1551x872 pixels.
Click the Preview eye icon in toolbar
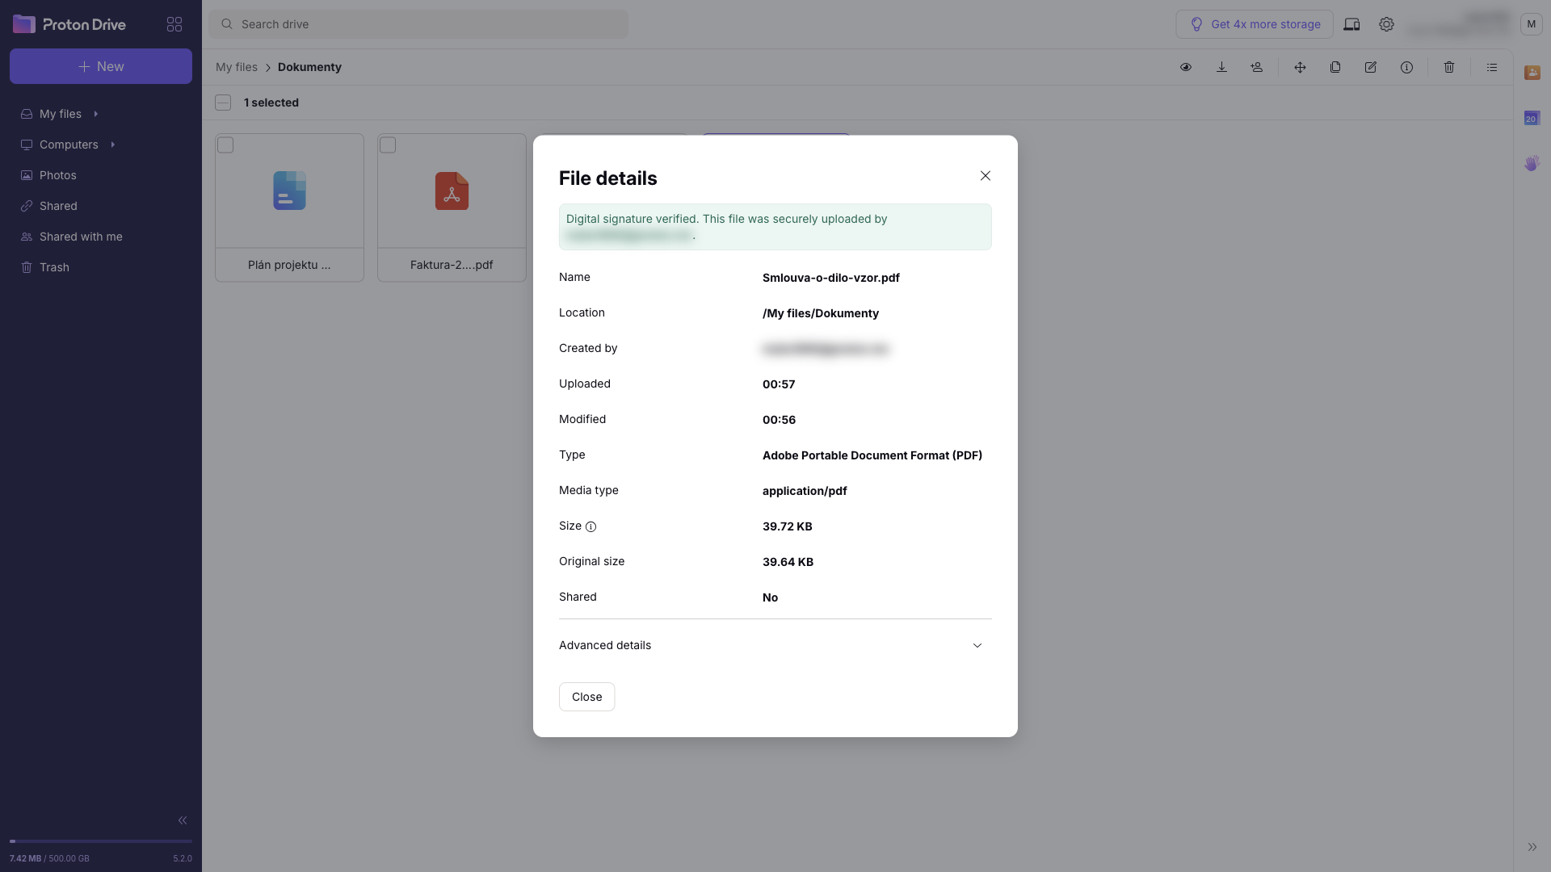pos(1186,67)
